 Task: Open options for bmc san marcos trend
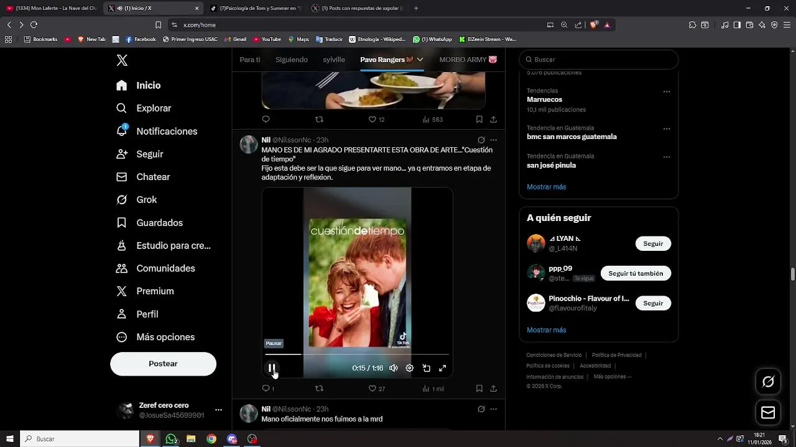tap(667, 129)
